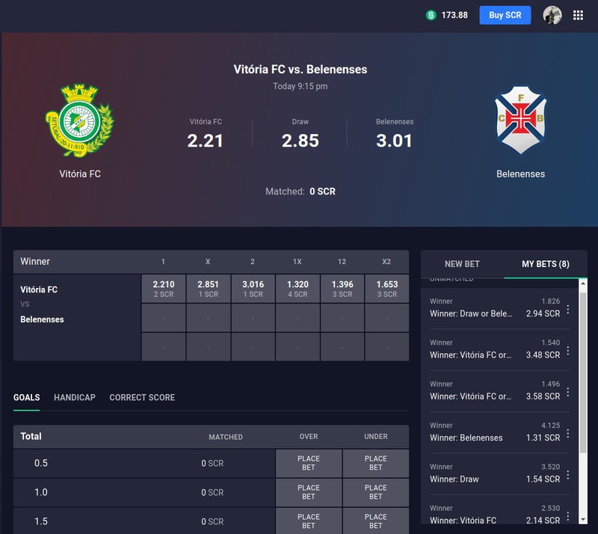Select the HANDICAP tab

point(74,397)
